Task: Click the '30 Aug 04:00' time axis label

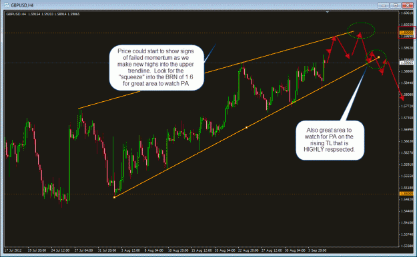Action: tap(295, 250)
